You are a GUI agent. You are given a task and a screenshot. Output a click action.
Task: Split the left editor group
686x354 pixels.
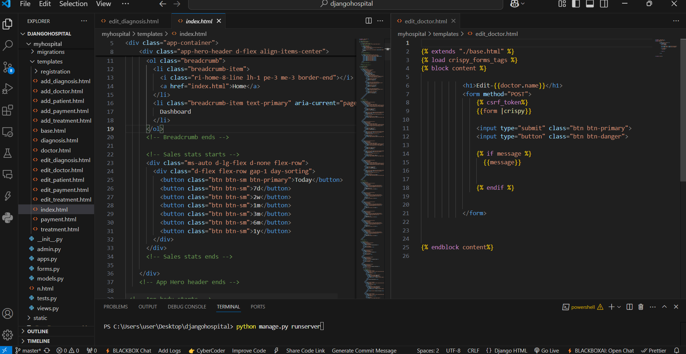[369, 21]
